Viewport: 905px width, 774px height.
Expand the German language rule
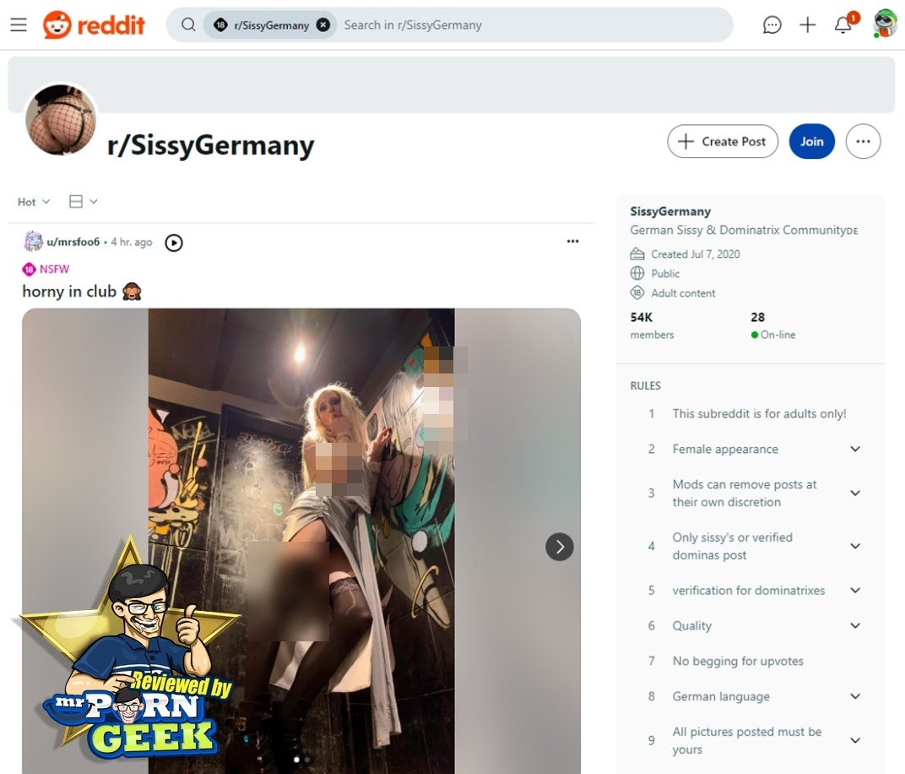click(855, 696)
